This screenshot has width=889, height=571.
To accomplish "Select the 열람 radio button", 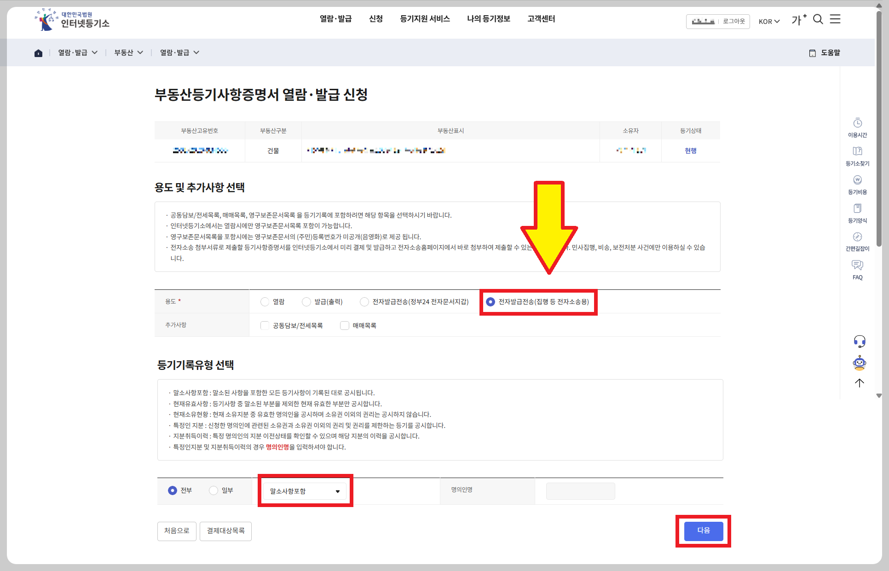I will (265, 302).
